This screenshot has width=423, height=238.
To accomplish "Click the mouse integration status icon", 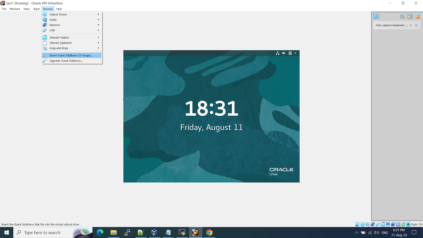I will click(403, 224).
